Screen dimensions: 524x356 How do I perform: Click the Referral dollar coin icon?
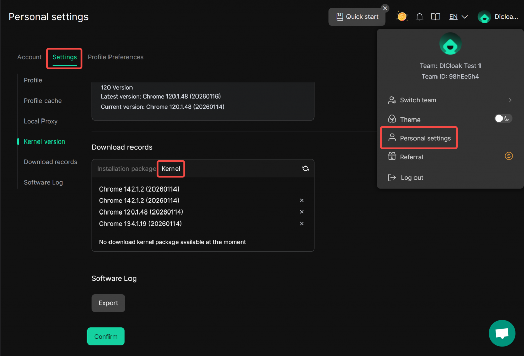pos(508,156)
